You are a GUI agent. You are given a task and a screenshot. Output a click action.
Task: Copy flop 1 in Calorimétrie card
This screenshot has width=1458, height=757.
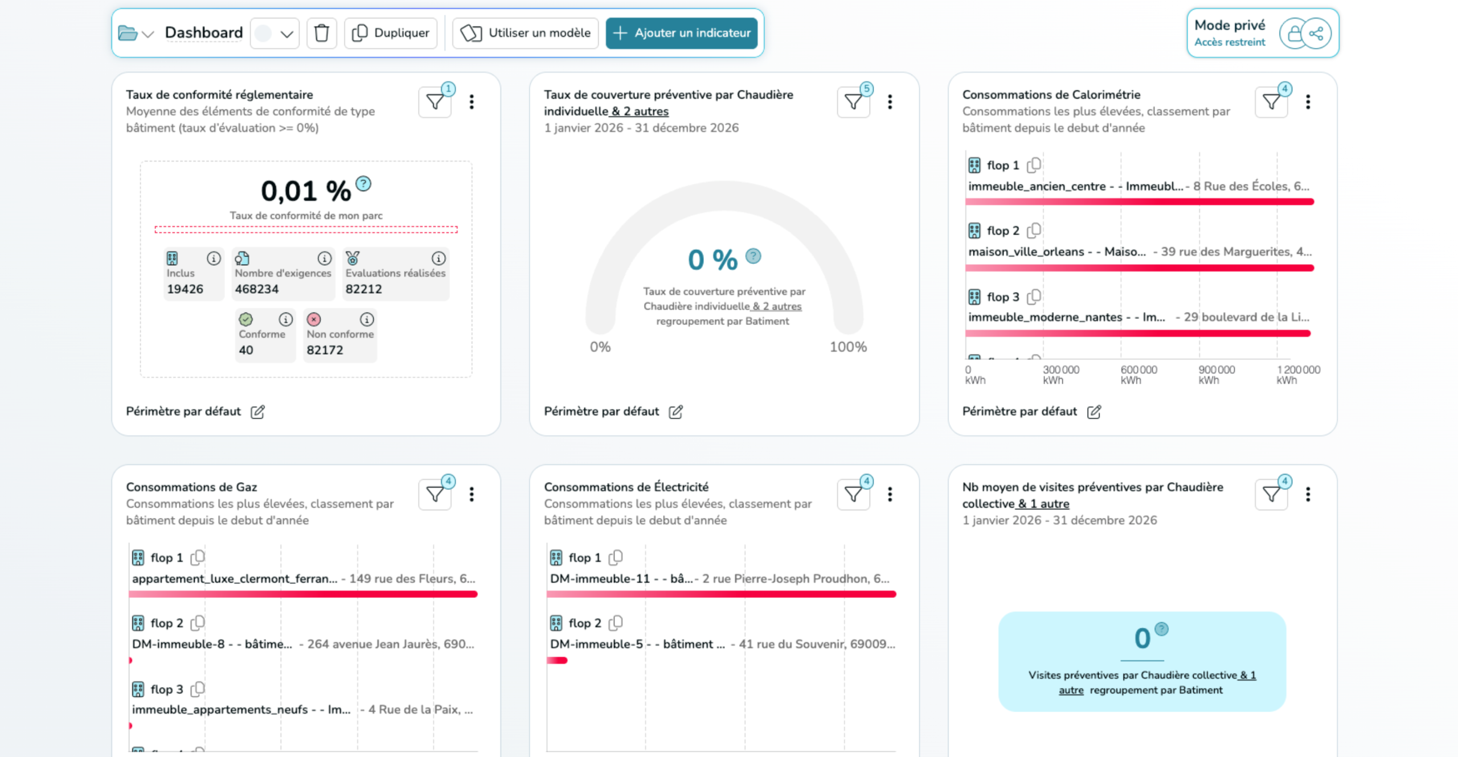click(1034, 165)
